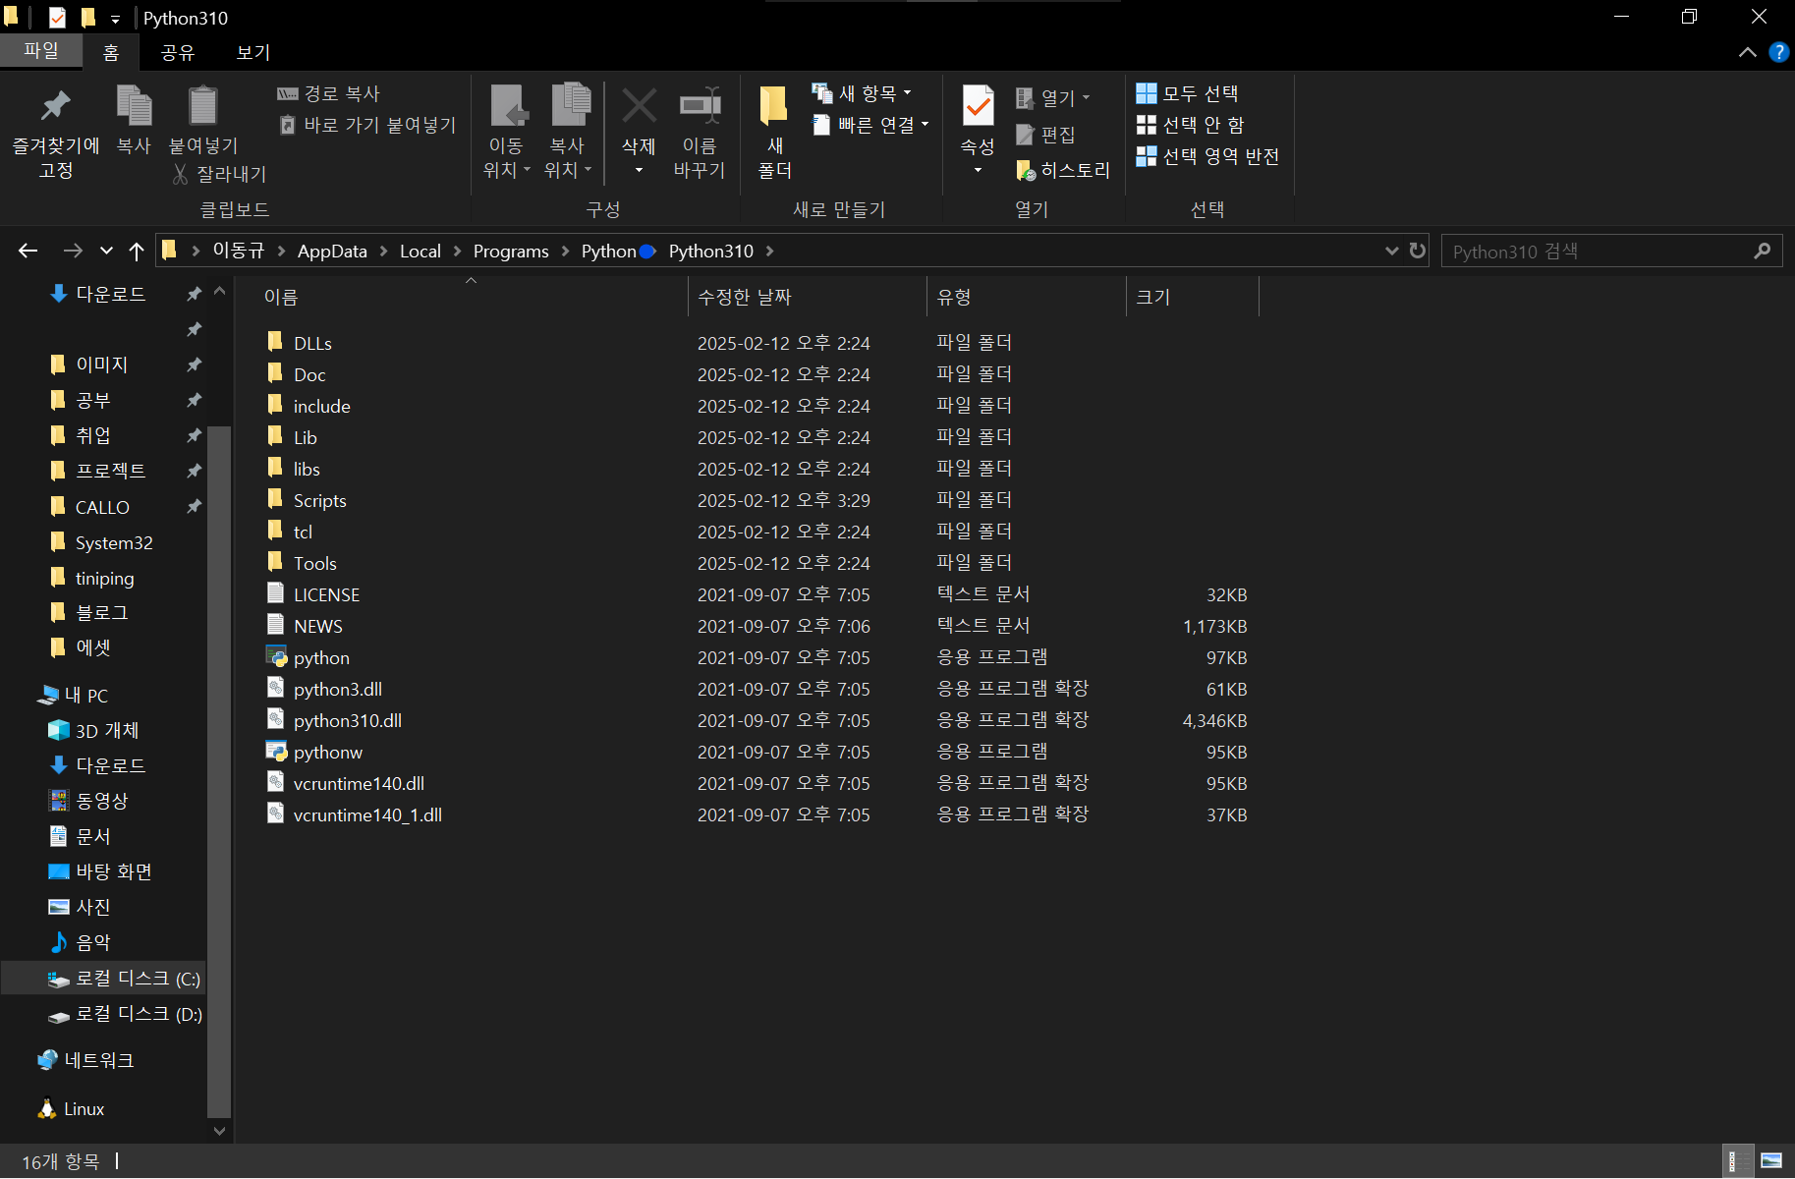The height and width of the screenshot is (1179, 1795).
Task: Select 내 PC in navigation pane
Action: [x=73, y=696]
